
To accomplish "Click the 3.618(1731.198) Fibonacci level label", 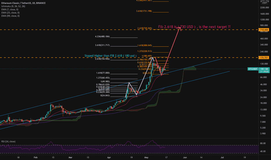I will 144,11.
